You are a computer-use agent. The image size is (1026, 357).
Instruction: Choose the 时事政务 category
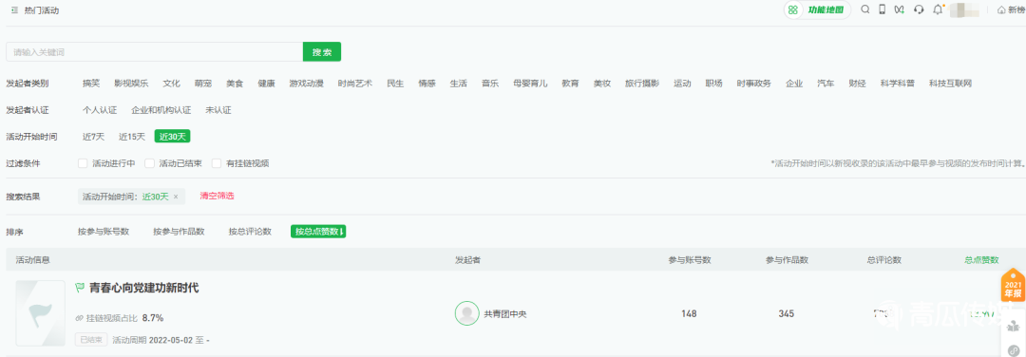[x=753, y=84]
